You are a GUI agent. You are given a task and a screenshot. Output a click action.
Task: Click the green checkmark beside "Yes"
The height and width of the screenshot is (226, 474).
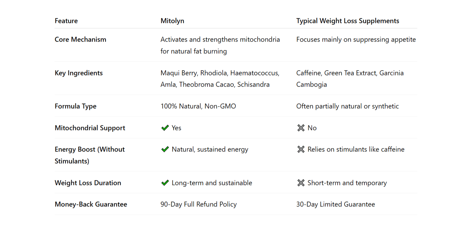click(x=165, y=128)
